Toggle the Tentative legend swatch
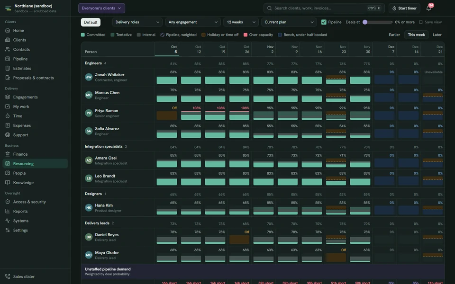The width and height of the screenshot is (455, 284). pyautogui.click(x=112, y=35)
